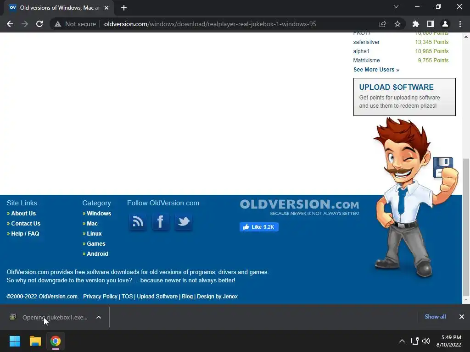The height and width of the screenshot is (352, 470).
Task: Open the Linux category link
Action: pos(94,234)
